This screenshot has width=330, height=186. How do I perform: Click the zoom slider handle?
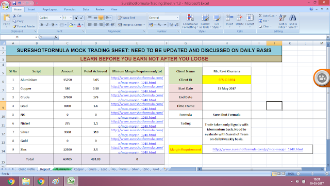tap(312, 174)
